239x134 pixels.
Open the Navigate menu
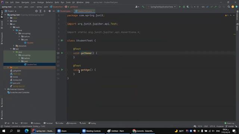point(25,2)
